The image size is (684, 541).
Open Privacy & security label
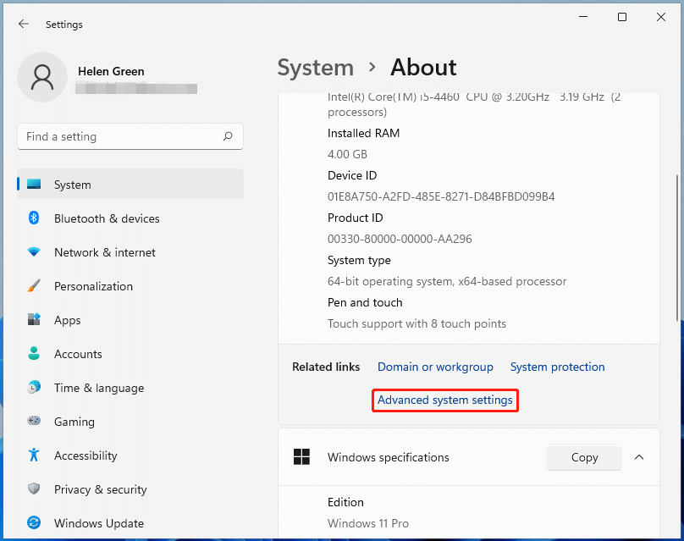(x=101, y=489)
